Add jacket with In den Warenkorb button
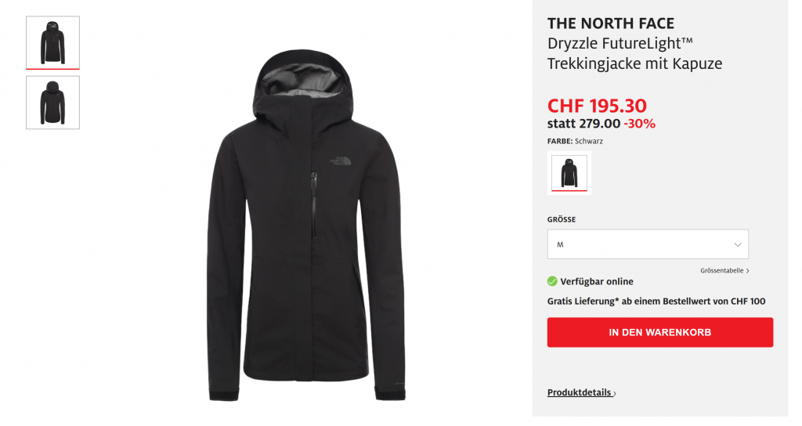Screen dimensions: 802x426 coord(659,332)
